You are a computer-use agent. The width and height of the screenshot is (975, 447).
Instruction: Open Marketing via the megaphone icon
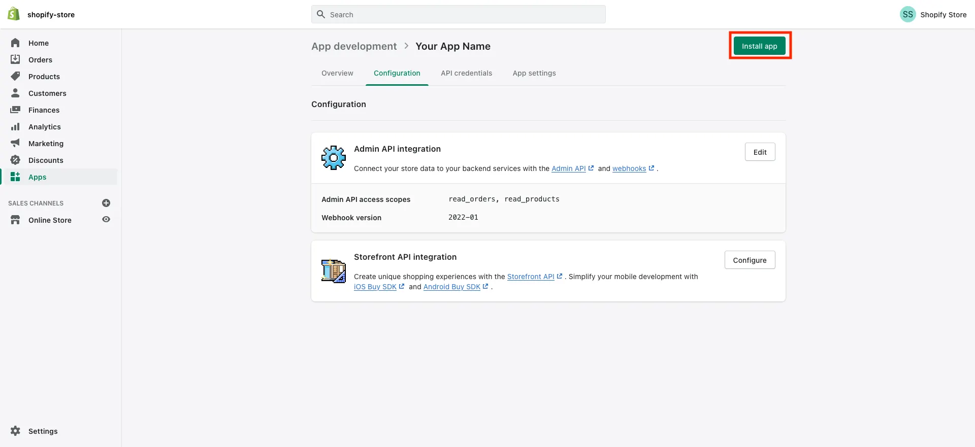pyautogui.click(x=15, y=143)
